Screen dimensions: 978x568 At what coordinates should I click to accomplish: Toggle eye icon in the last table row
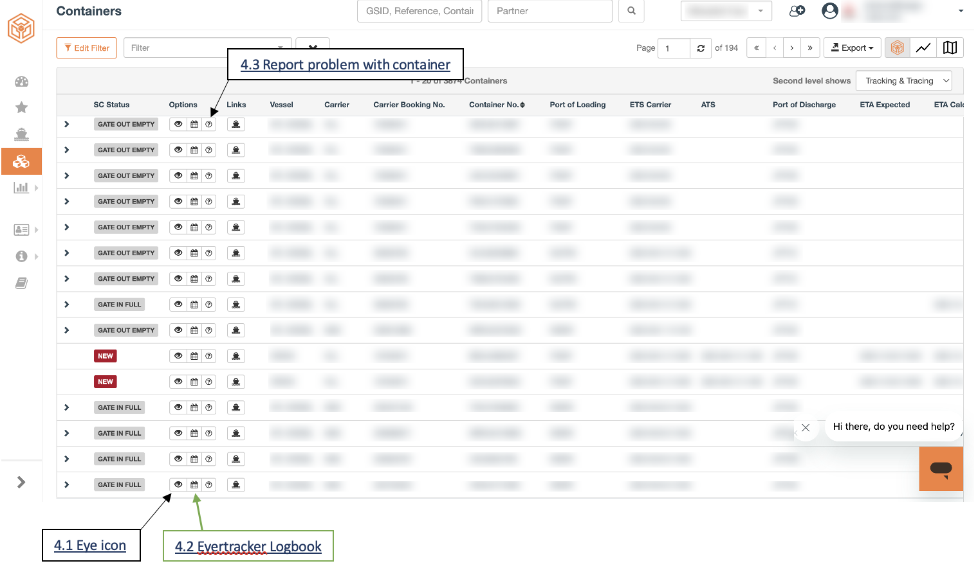pyautogui.click(x=178, y=485)
